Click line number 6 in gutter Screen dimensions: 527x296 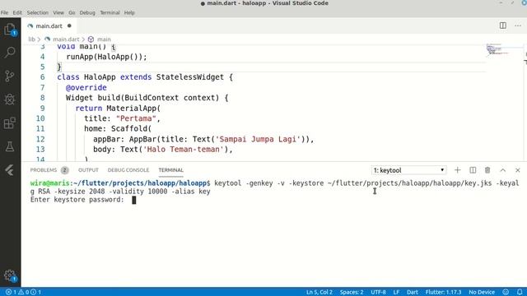click(42, 77)
